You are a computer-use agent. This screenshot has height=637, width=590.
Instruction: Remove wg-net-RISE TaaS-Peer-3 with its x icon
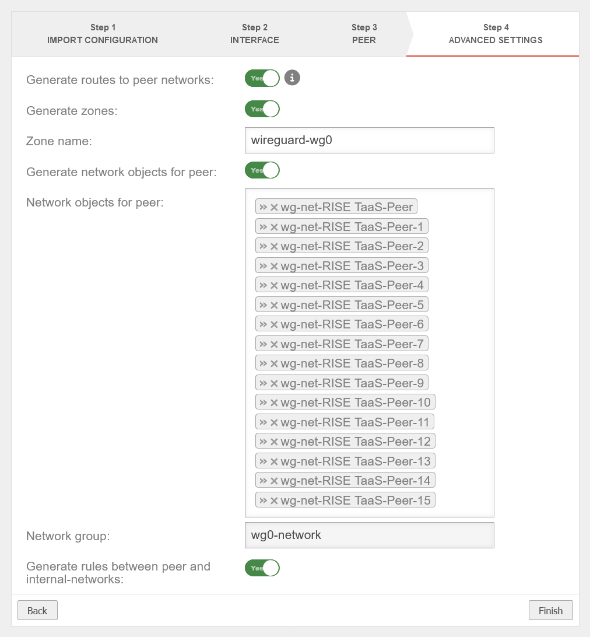tap(274, 266)
